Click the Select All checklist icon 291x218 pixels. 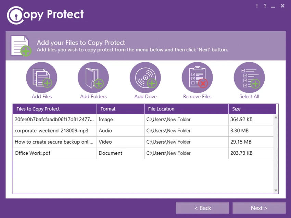[249, 78]
